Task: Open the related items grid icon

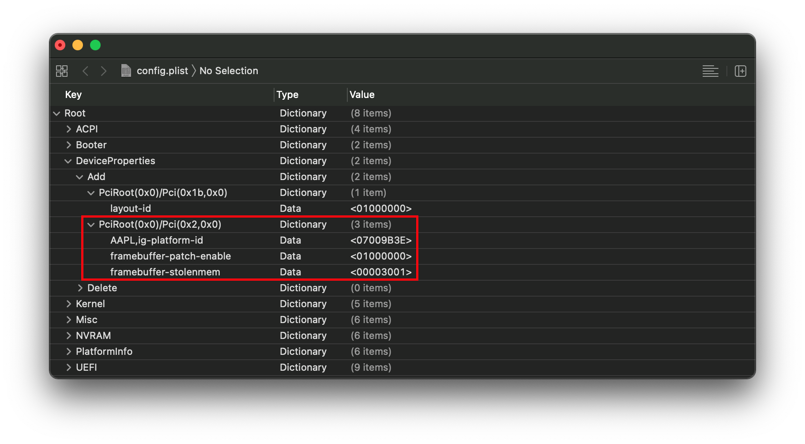Action: pyautogui.click(x=62, y=71)
